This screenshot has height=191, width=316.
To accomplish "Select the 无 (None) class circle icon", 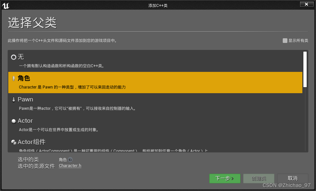I will [x=14, y=57].
